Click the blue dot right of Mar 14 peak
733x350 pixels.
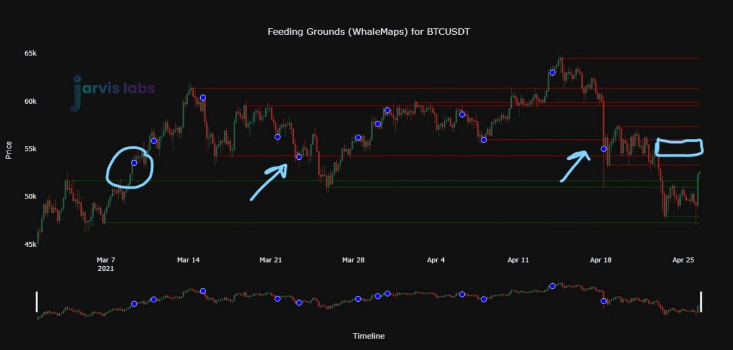tap(203, 98)
